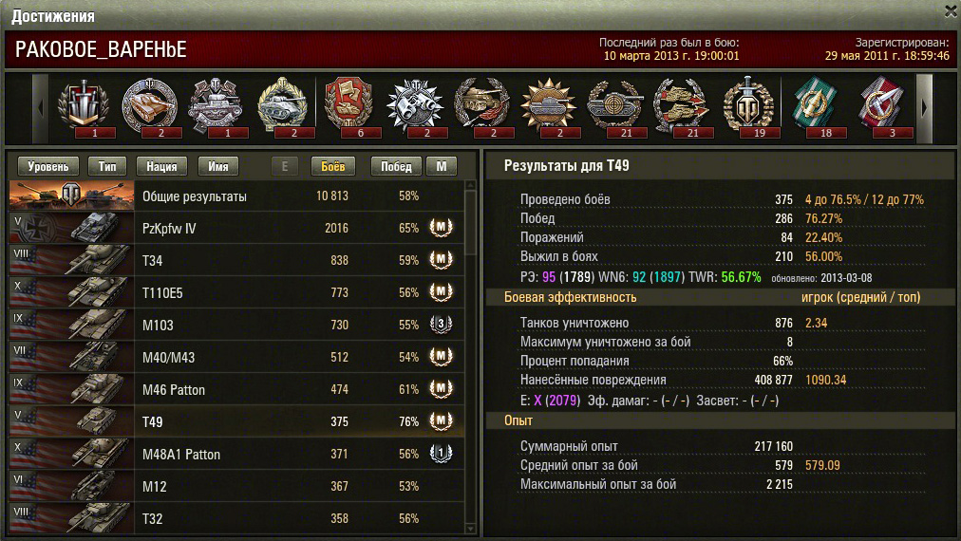
Task: Toggle the M mastery sort button
Action: [442, 166]
